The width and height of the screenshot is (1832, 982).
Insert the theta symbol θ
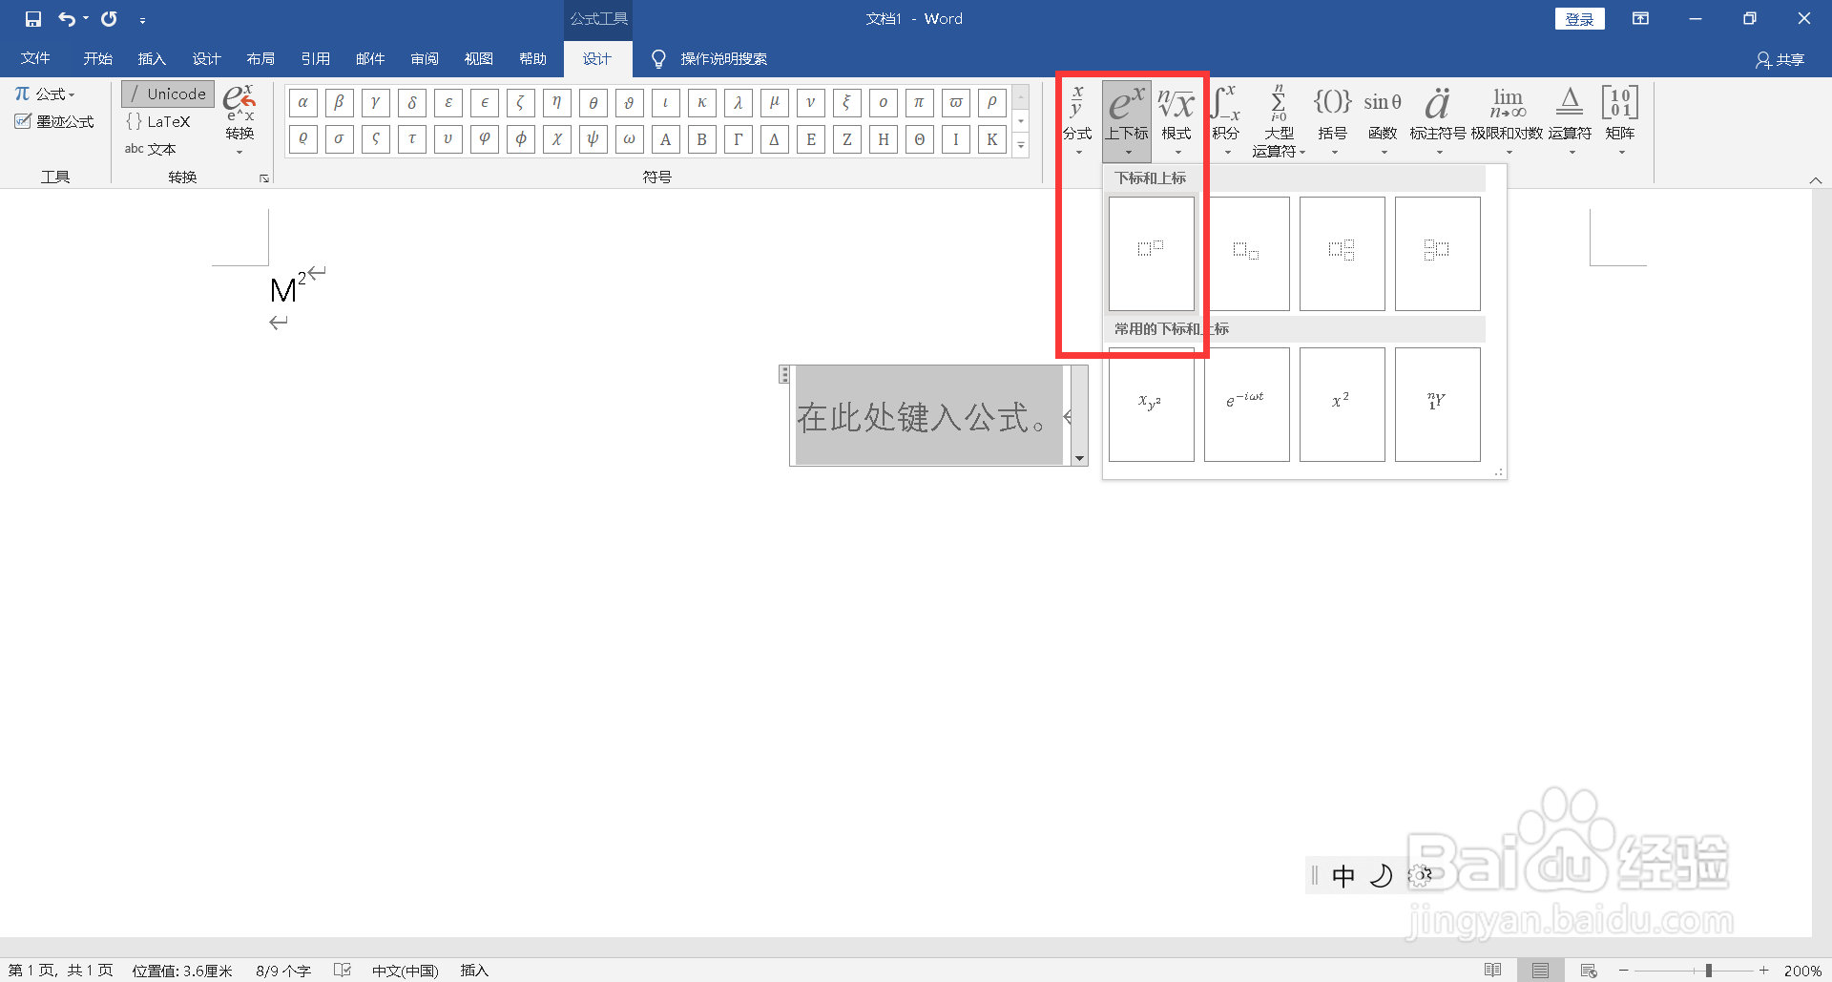593,102
